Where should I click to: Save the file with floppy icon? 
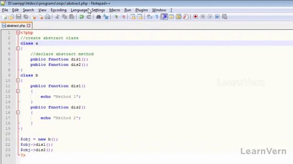coord(18,17)
